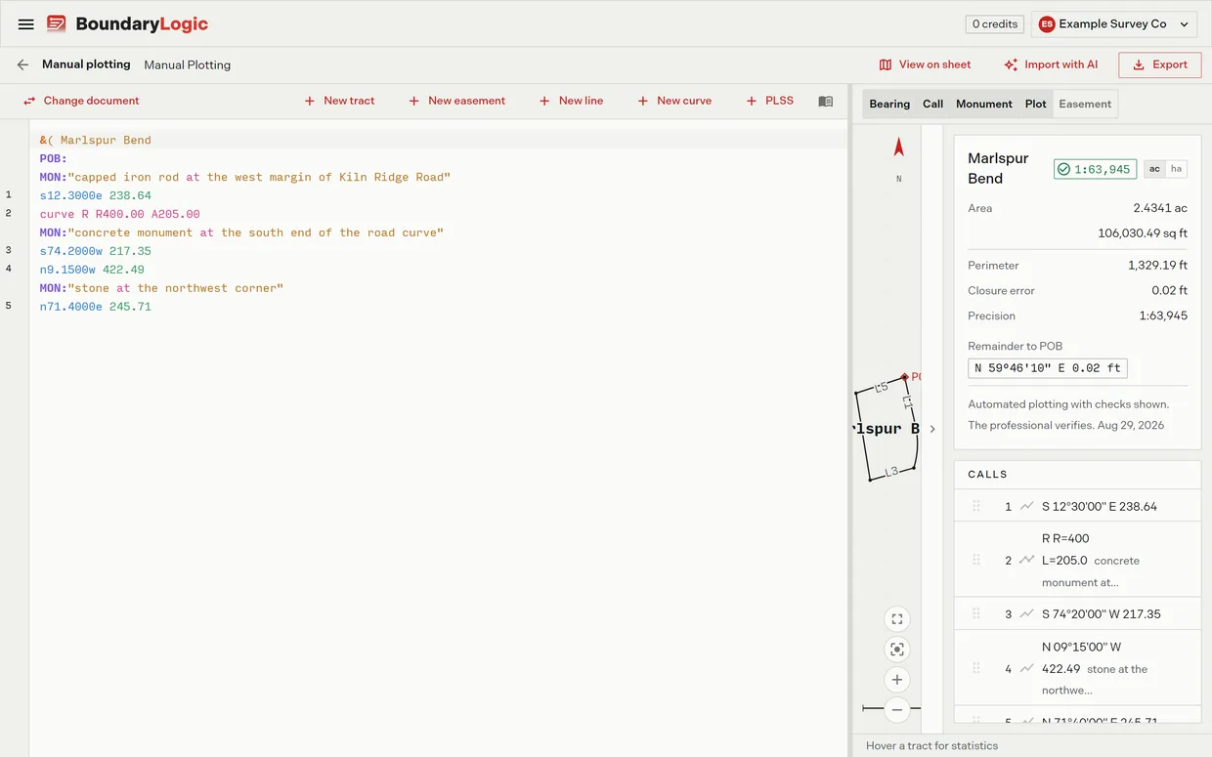This screenshot has height=757, width=1212.
Task: Collapse the side panel with chevron
Action: point(932,429)
